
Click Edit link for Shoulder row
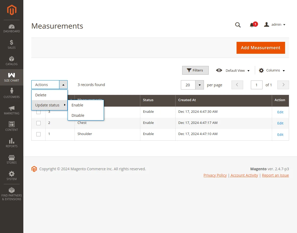(280, 135)
